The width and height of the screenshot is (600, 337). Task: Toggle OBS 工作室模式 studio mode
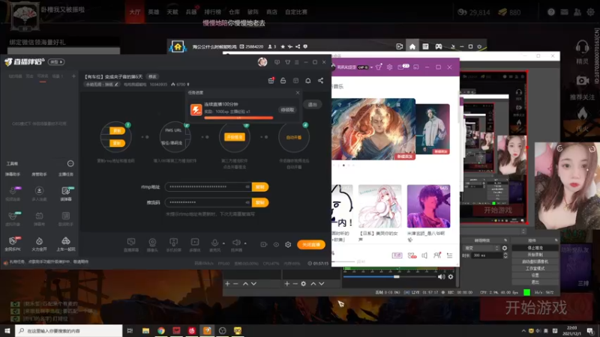tap(535, 269)
